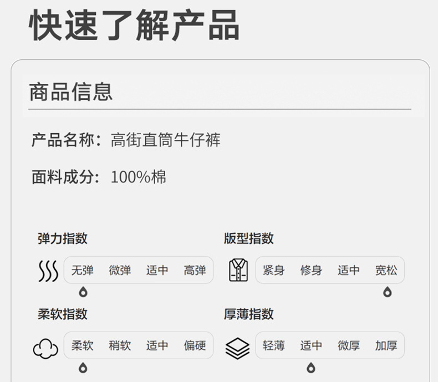Select 宽松 in fit scale

coord(386,271)
